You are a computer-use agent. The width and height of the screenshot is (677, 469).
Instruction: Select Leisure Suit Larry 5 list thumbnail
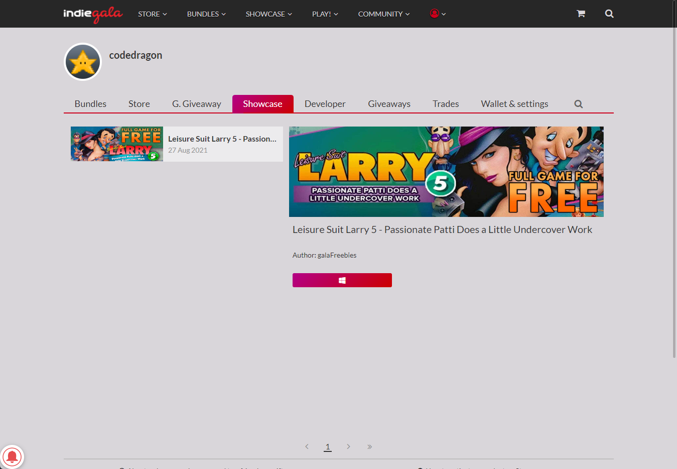[x=117, y=144]
